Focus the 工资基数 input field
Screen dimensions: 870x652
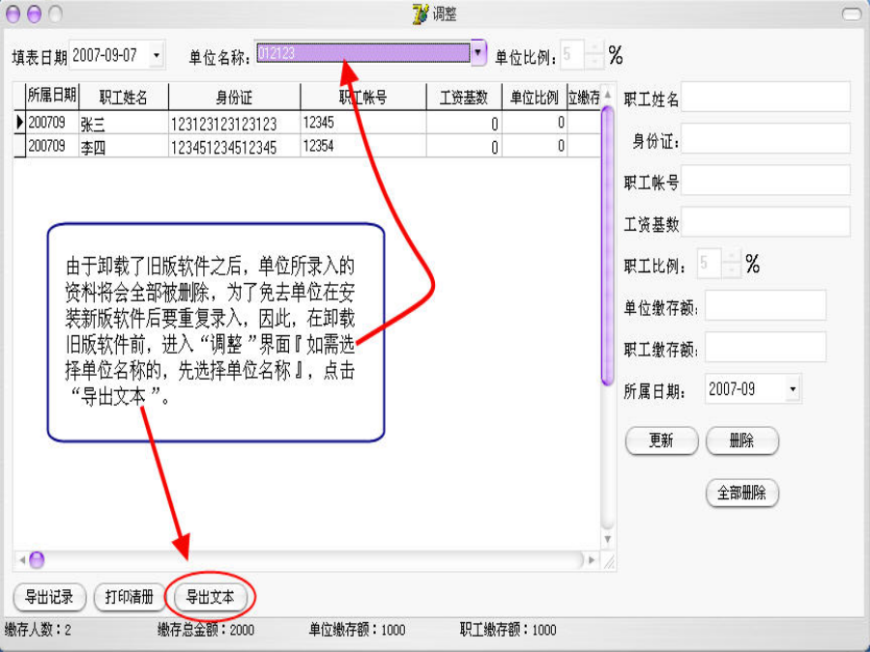pyautogui.click(x=766, y=222)
